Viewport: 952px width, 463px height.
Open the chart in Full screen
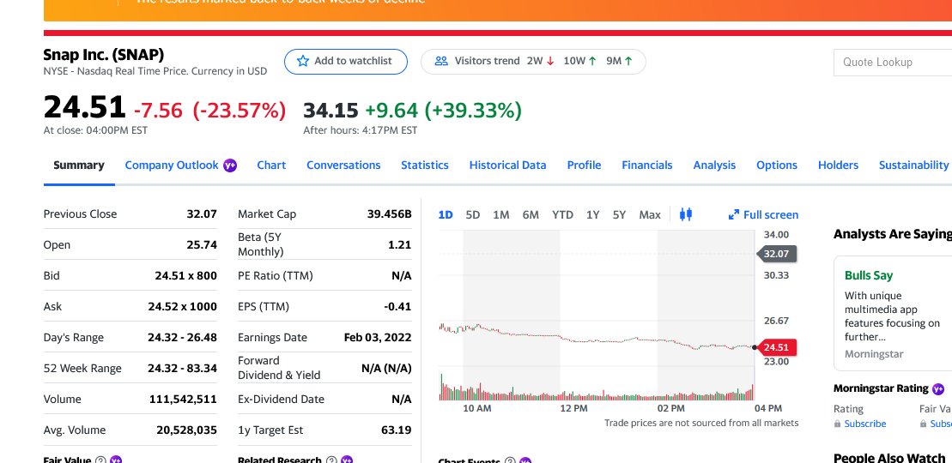[x=764, y=215]
